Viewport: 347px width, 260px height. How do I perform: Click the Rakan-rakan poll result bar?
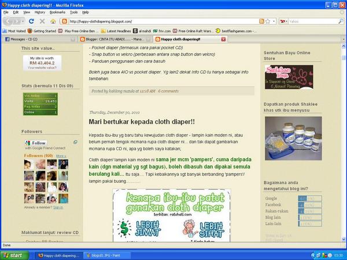(310, 211)
